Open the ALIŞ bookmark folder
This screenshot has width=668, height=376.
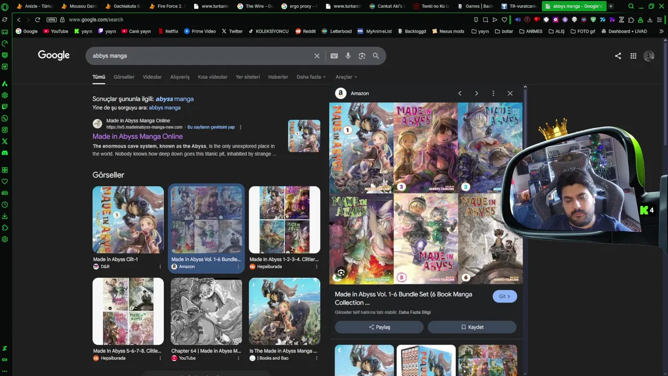(556, 31)
